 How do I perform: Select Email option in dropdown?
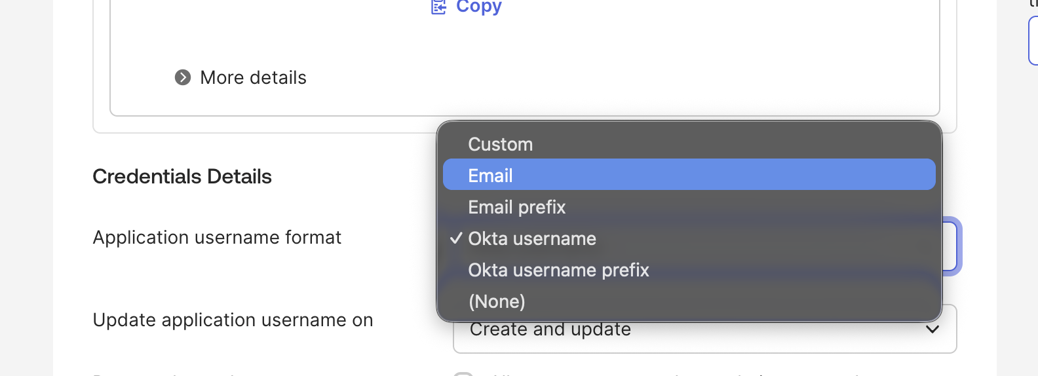coord(689,175)
